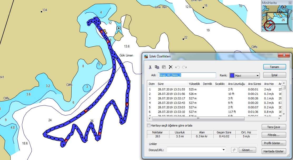The image size is (293, 160).
Task: Click the Cut scissors icon in the dialog toolbar
Action: click(150, 67)
